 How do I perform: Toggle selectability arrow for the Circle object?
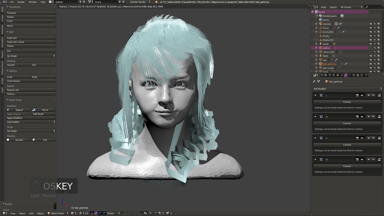click(x=375, y=28)
